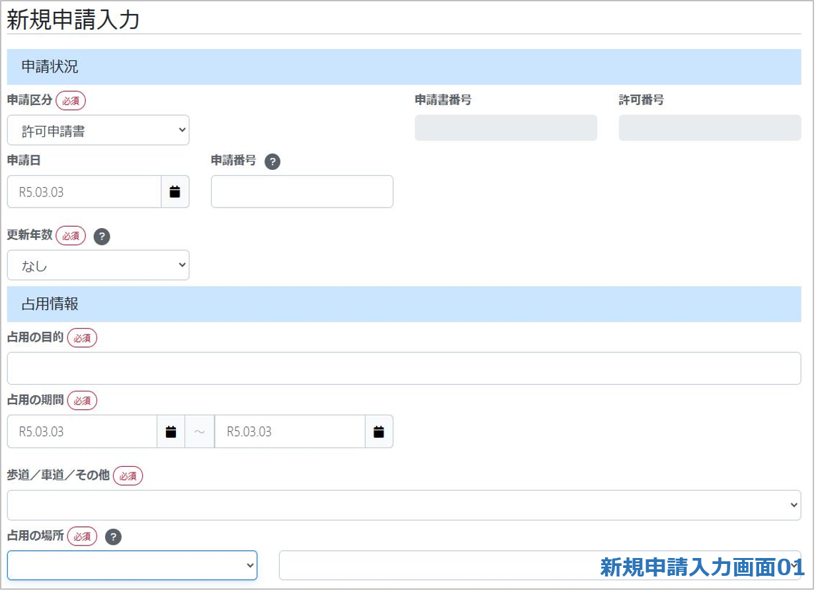
Task: Click the 占用の目的 label
Action: pos(36,337)
